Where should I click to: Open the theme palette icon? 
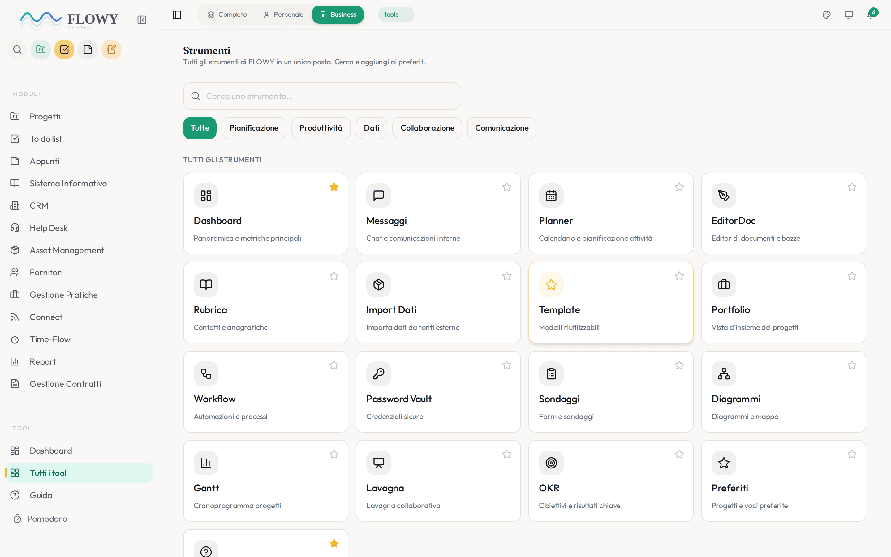827,15
